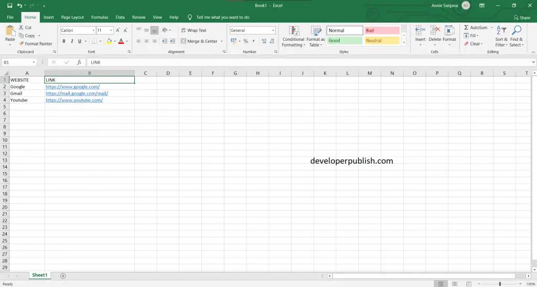Click the Delete cells icon

click(435, 31)
